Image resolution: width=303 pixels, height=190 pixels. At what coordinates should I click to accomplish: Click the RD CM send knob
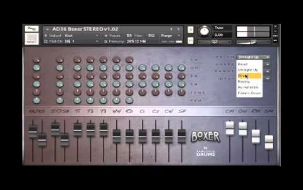129,60
